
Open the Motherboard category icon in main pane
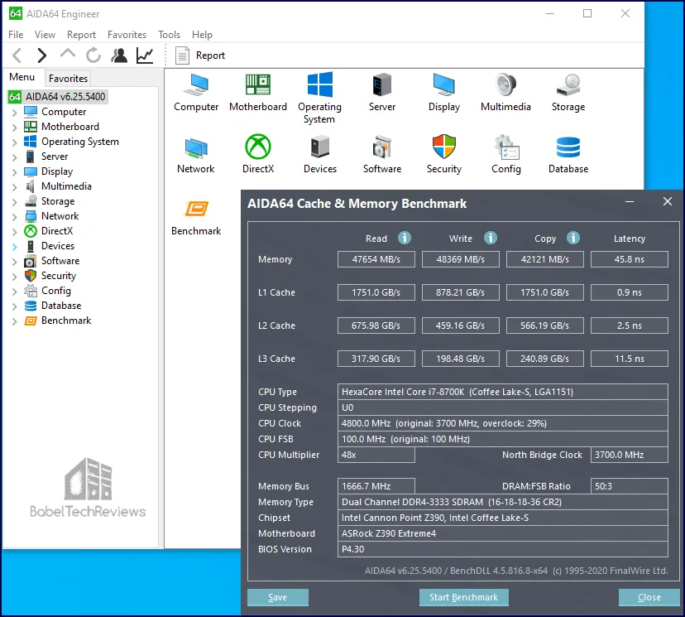(258, 84)
